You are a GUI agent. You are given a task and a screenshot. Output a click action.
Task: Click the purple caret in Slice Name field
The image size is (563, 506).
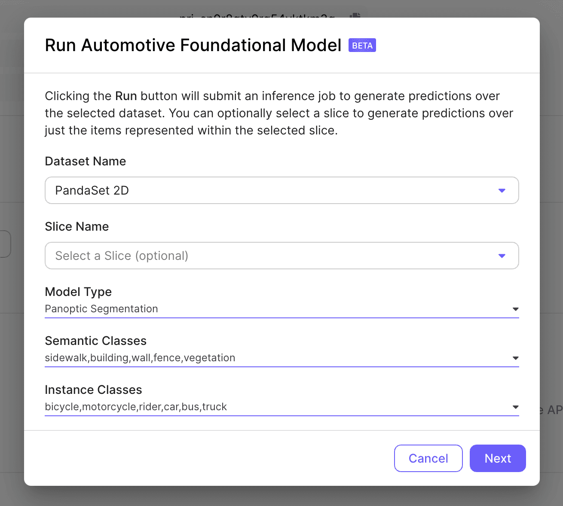[x=502, y=256]
